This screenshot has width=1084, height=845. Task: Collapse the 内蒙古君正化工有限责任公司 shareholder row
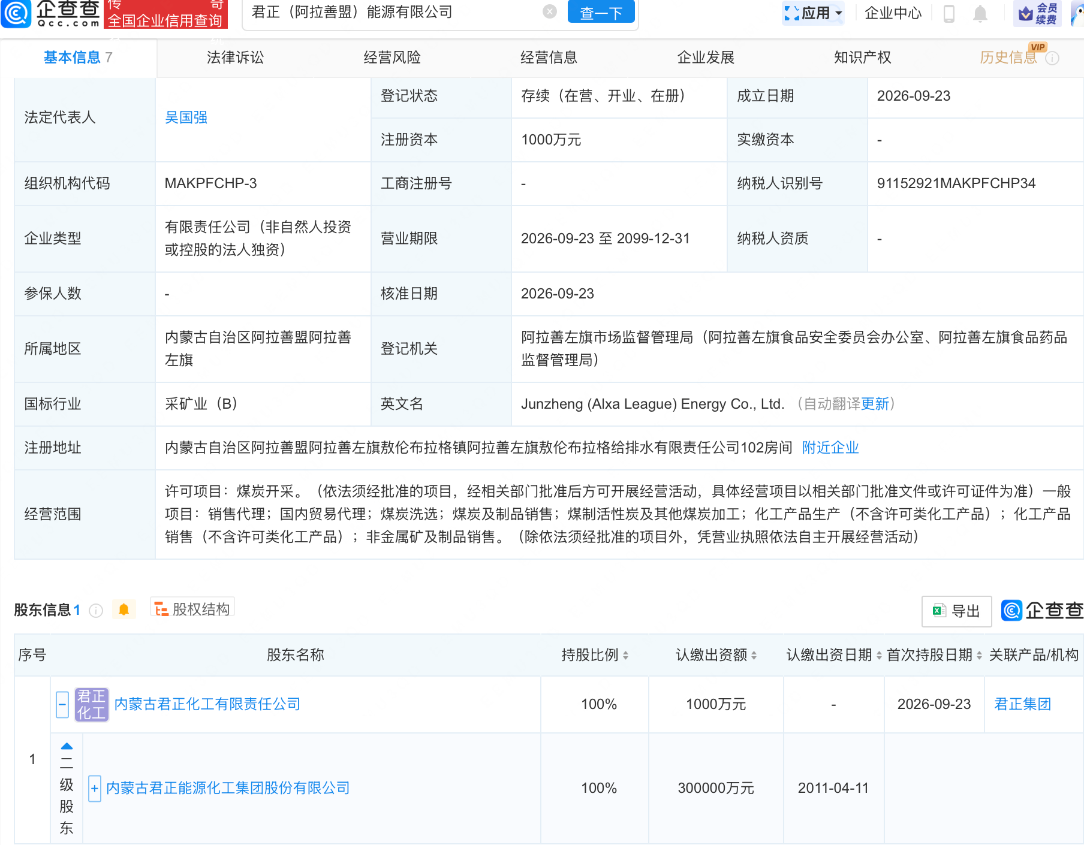[62, 704]
